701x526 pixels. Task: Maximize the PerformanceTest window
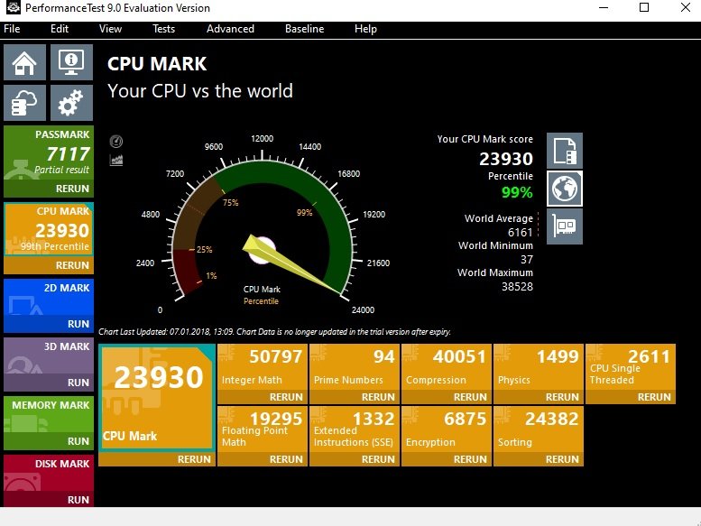[644, 7]
